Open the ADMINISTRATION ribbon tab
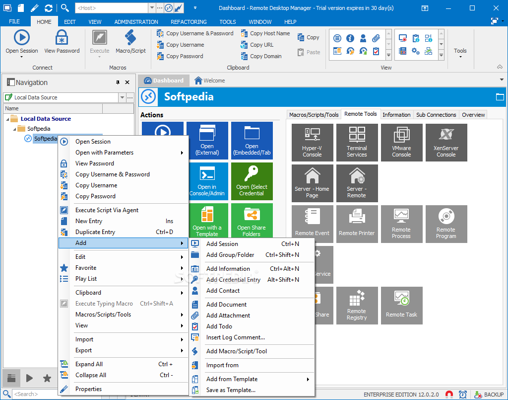This screenshot has height=400, width=508. click(136, 22)
